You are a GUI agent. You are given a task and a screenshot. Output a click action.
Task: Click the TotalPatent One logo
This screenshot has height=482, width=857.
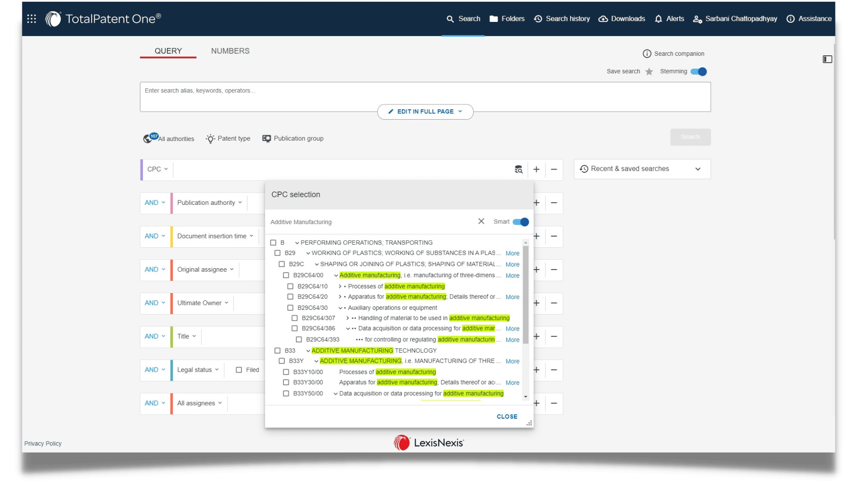103,19
